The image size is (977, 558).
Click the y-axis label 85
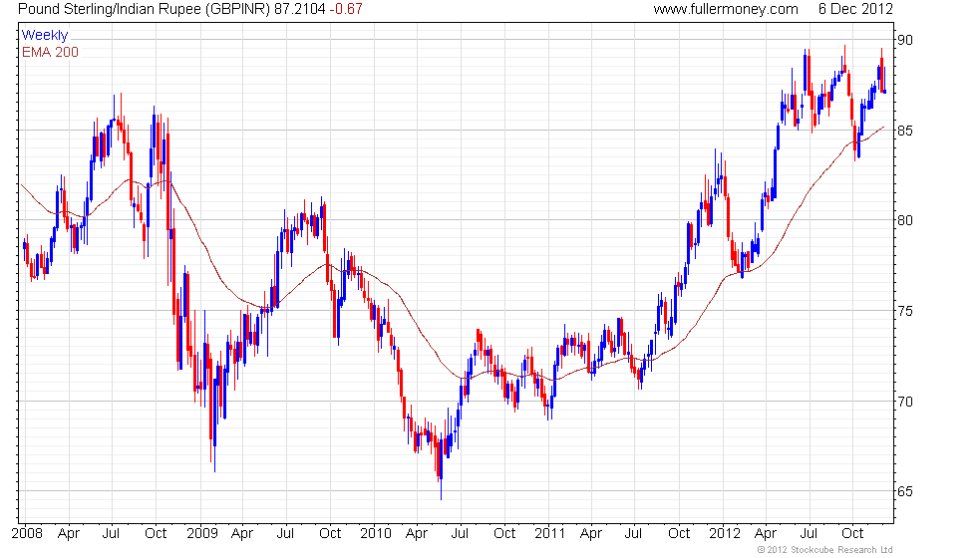point(905,131)
